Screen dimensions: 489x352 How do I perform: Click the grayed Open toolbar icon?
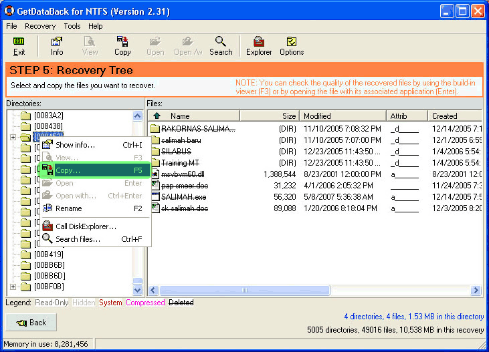coord(155,46)
